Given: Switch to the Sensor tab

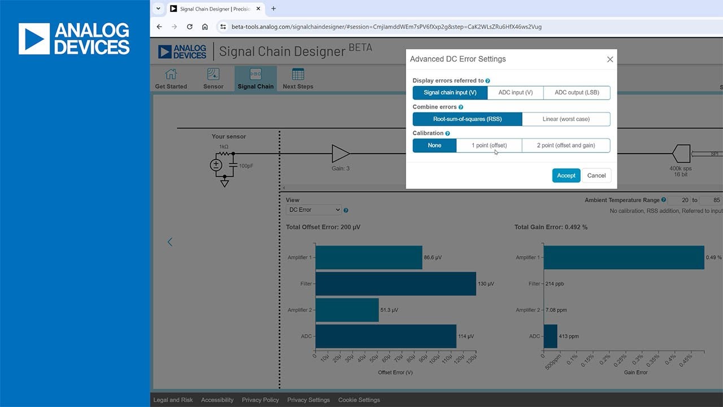Looking at the screenshot, I should tap(214, 79).
